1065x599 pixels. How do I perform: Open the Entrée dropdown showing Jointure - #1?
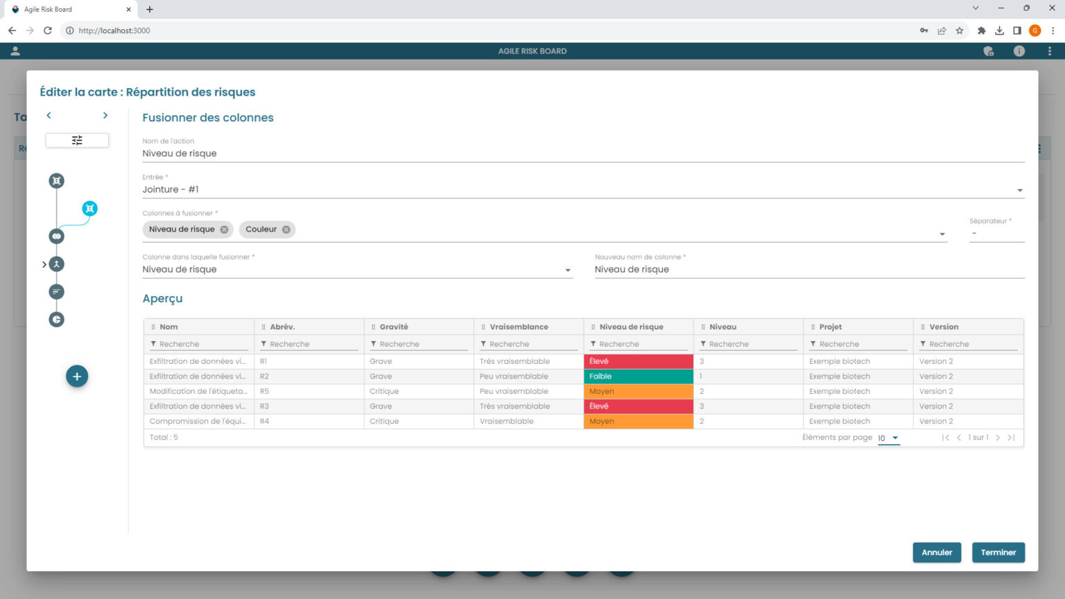(1019, 189)
